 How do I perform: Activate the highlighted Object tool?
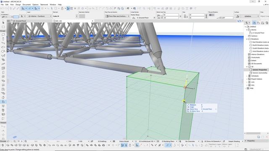pyautogui.click(x=3, y=102)
